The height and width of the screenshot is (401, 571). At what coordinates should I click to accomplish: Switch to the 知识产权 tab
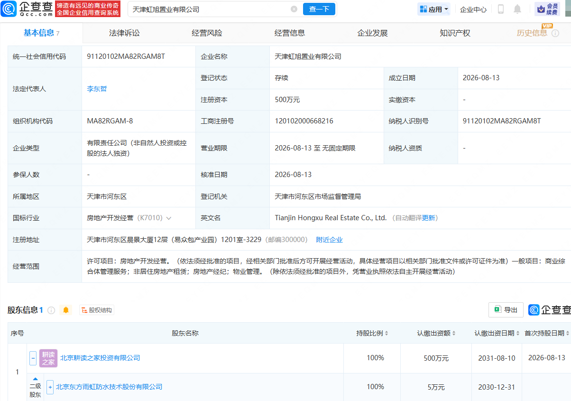pyautogui.click(x=455, y=33)
